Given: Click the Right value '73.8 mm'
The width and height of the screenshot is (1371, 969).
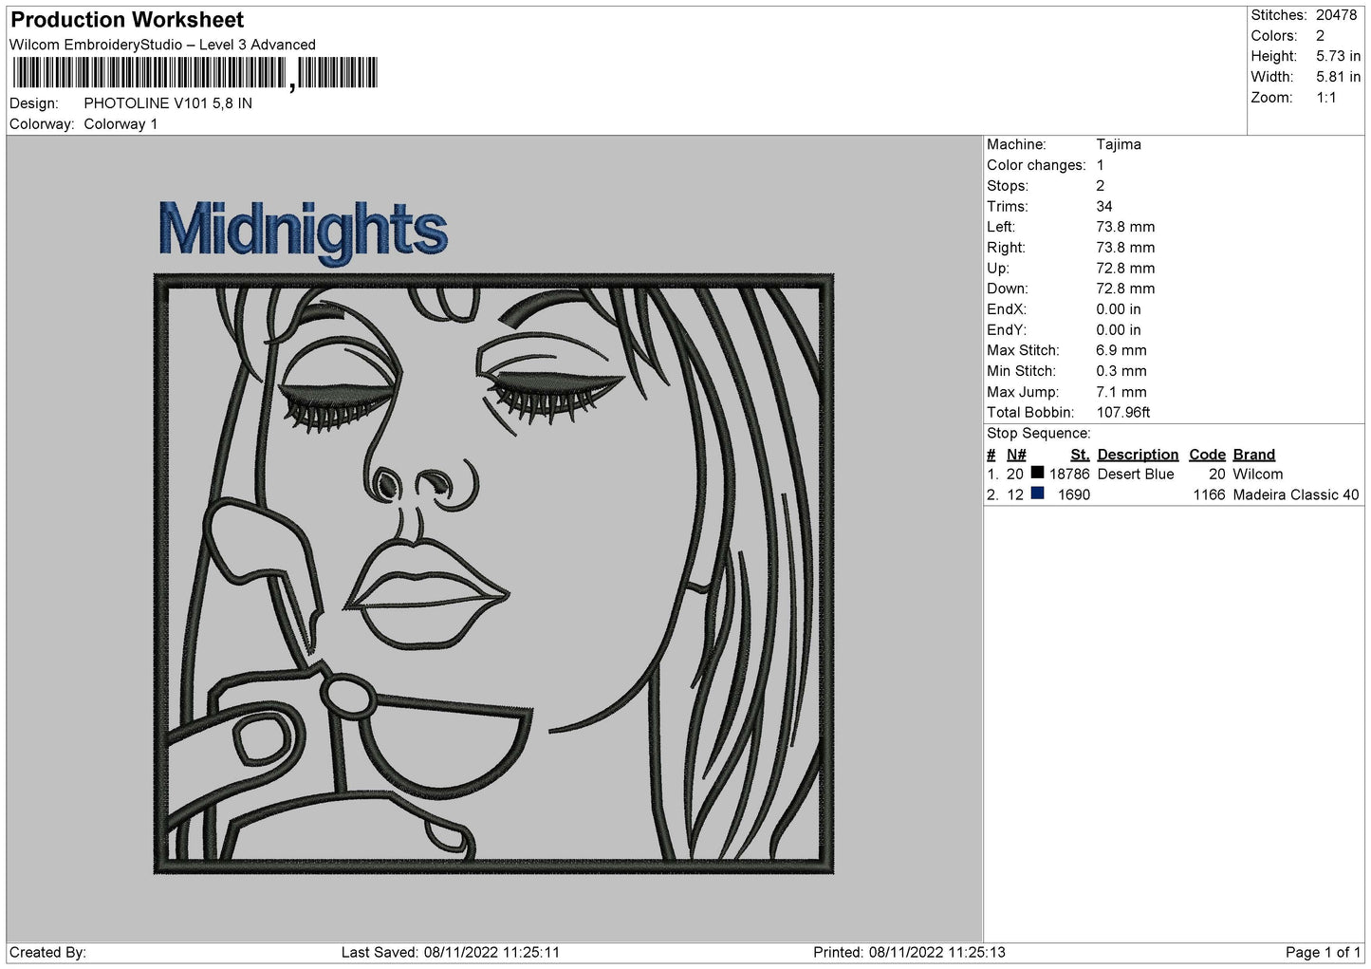Looking at the screenshot, I should [1125, 248].
